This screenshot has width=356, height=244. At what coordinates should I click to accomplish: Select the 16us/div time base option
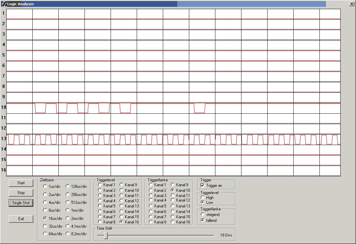(45, 218)
